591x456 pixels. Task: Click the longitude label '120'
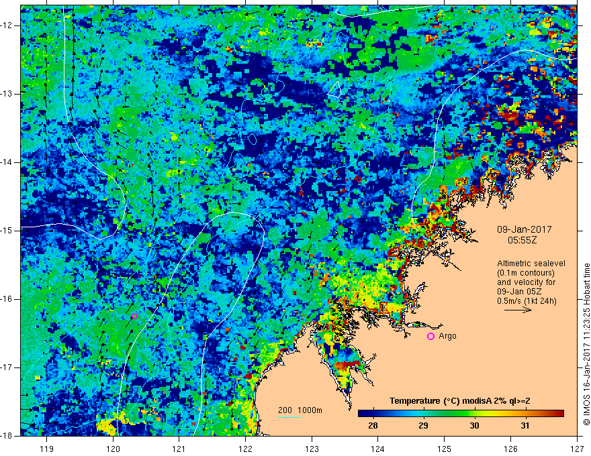(x=113, y=449)
